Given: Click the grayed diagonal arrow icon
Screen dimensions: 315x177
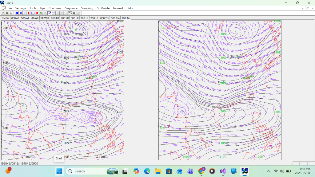Looking at the screenshot, I should 66,13.
